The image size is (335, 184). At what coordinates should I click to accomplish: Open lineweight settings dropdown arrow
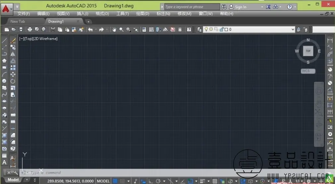pyautogui.click(x=209, y=181)
